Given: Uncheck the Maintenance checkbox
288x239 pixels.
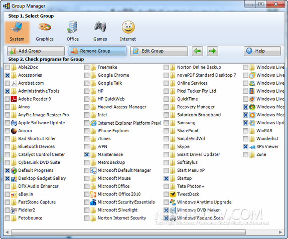Looking at the screenshot, I should pyautogui.click(x=87, y=155).
